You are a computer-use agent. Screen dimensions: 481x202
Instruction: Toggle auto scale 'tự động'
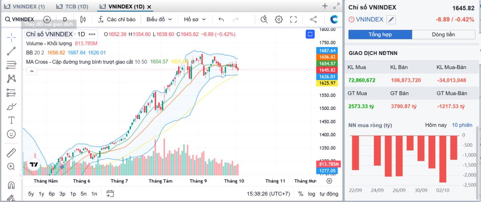pyautogui.click(x=329, y=194)
